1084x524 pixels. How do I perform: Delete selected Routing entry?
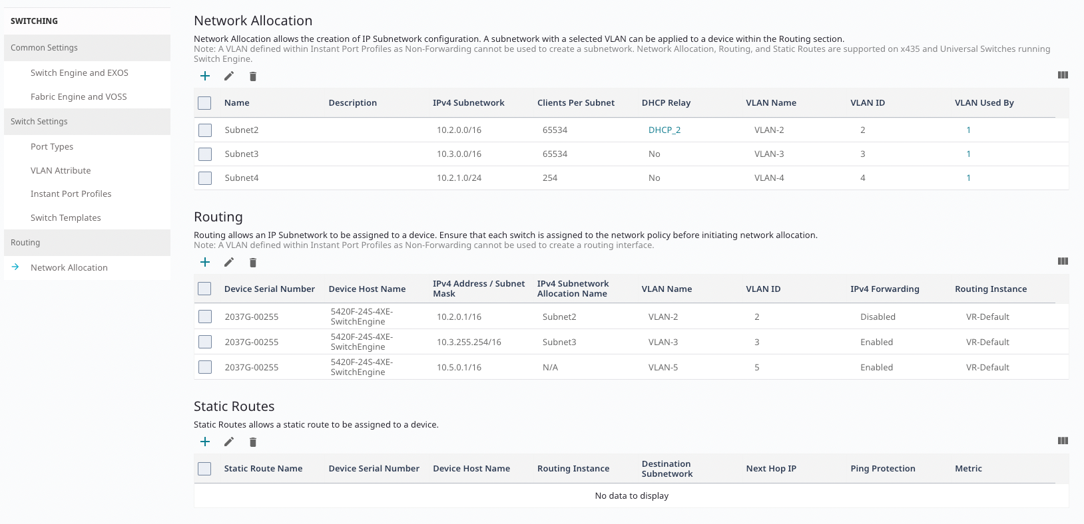click(253, 263)
